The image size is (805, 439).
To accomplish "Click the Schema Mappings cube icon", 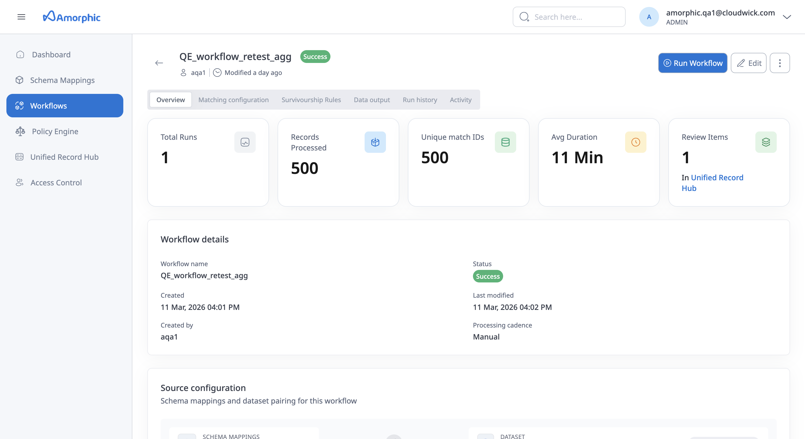I will (x=19, y=80).
